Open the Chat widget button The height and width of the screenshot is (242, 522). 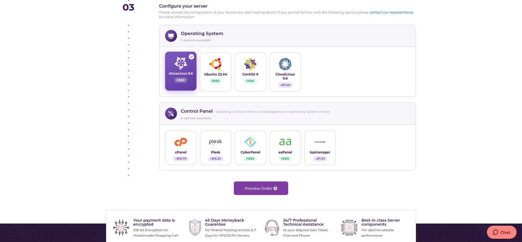pos(502,232)
